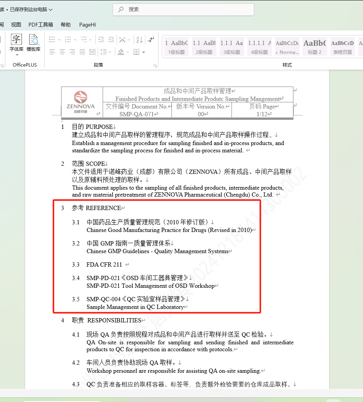This screenshot has width=363, height=402.
Task: Click the increase indent icon
Action: [111, 40]
